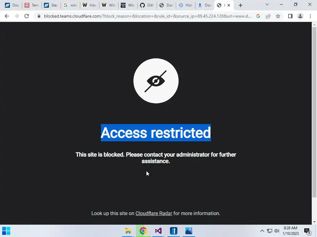
Task: Open the browser side panel
Action: pyautogui.click(x=290, y=16)
